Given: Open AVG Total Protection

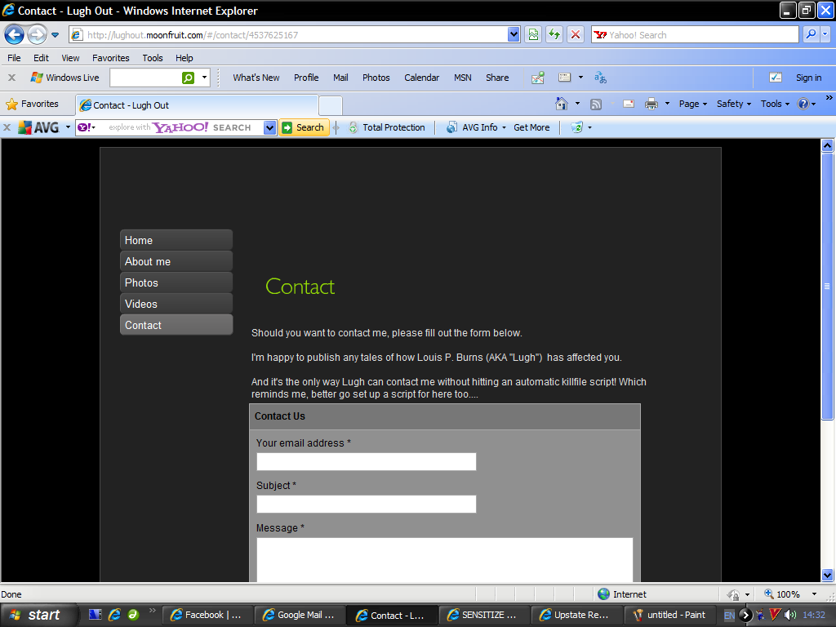Looking at the screenshot, I should (386, 127).
